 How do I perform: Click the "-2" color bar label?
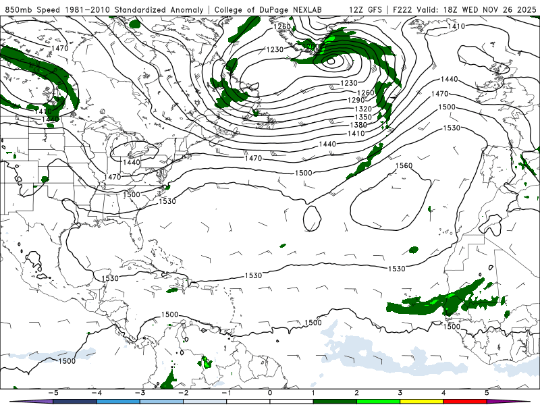(x=183, y=393)
